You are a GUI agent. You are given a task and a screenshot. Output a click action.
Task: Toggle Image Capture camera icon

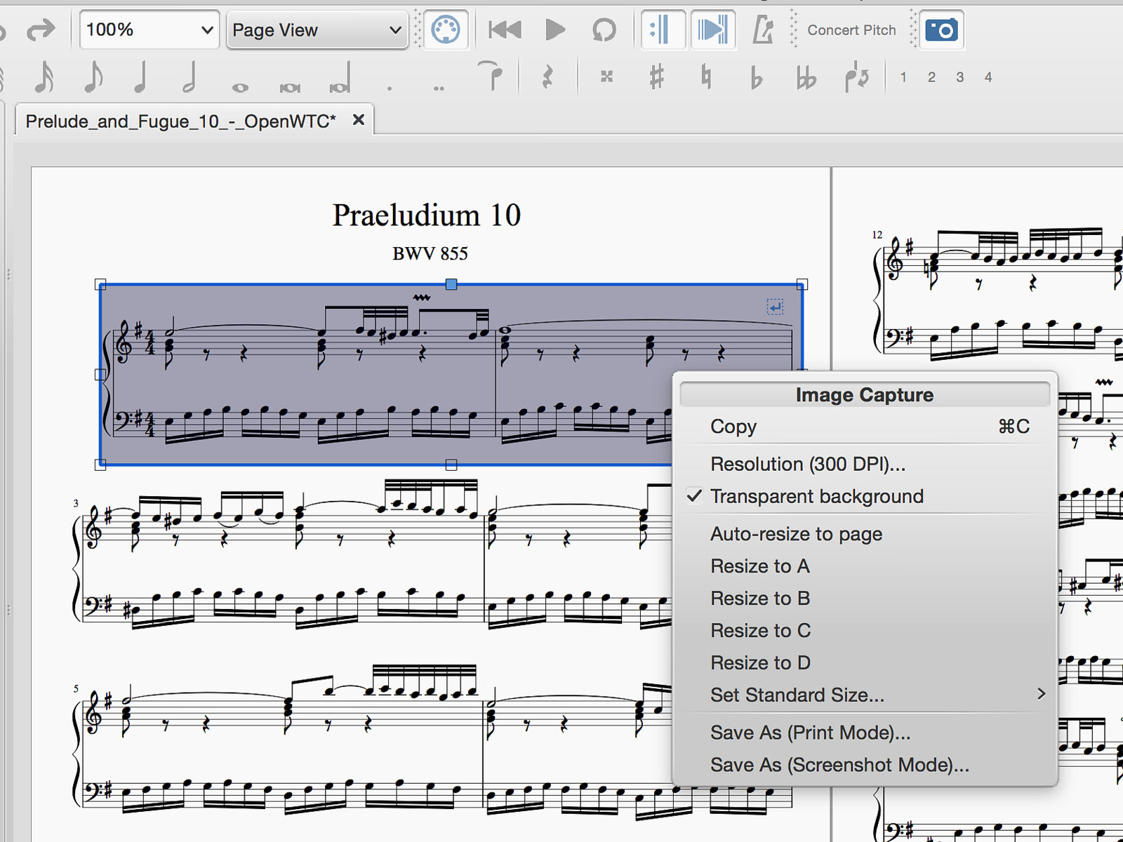coord(941,30)
